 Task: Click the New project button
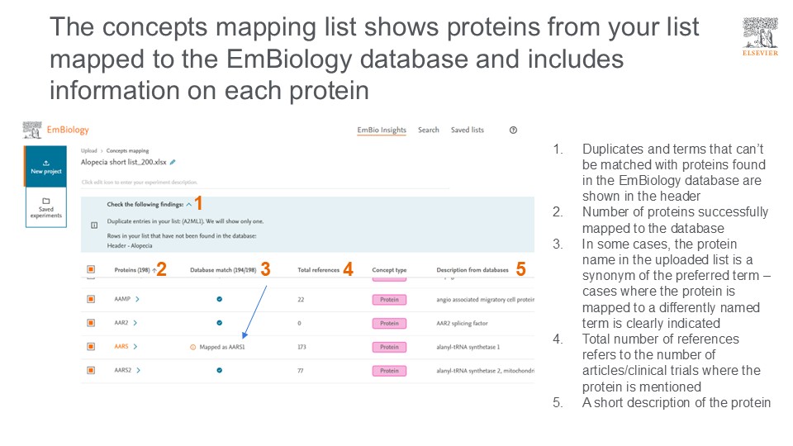point(45,167)
